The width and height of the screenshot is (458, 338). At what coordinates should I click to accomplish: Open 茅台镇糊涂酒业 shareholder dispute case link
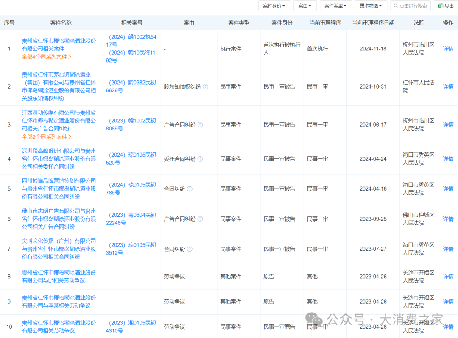click(59, 86)
